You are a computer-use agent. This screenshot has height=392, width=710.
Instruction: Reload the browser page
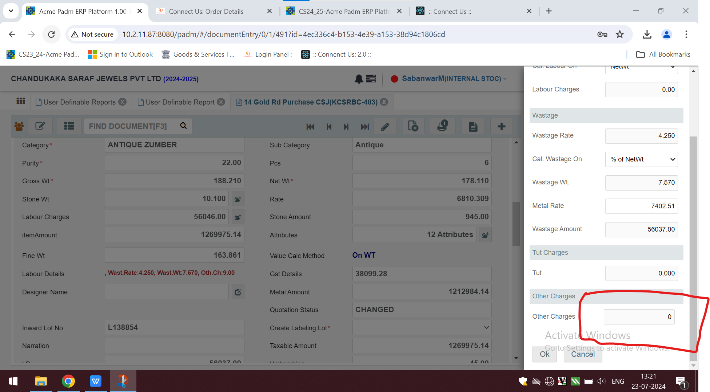click(51, 34)
